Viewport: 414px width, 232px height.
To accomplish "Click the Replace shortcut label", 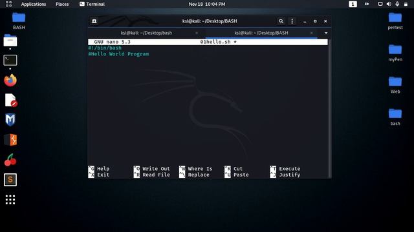I will point(199,175).
